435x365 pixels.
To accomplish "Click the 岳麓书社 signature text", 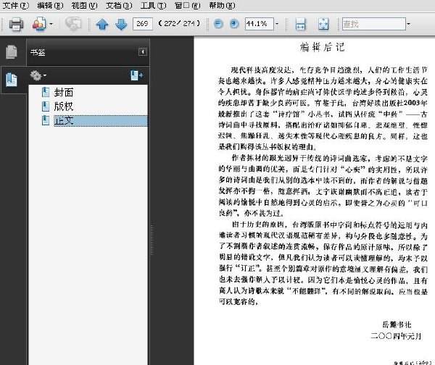I will point(397,324).
